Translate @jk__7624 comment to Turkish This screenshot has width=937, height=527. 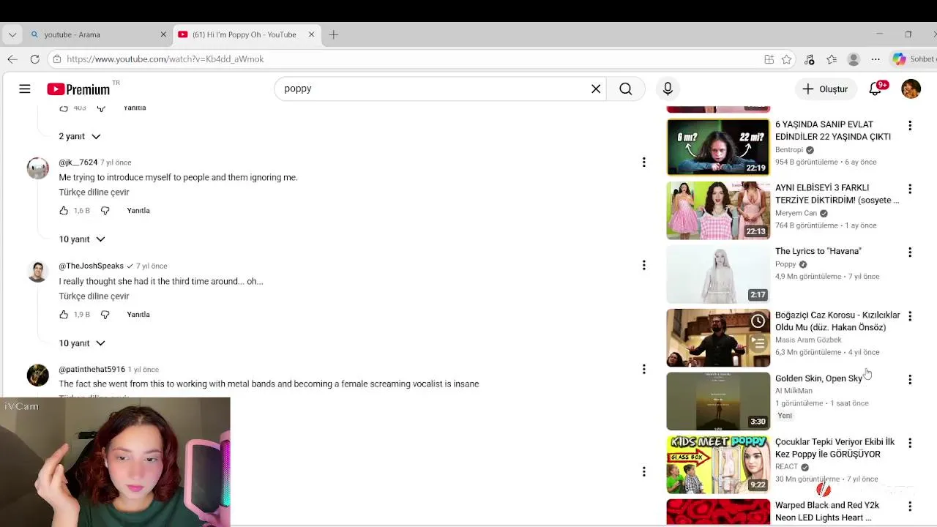[x=94, y=193]
